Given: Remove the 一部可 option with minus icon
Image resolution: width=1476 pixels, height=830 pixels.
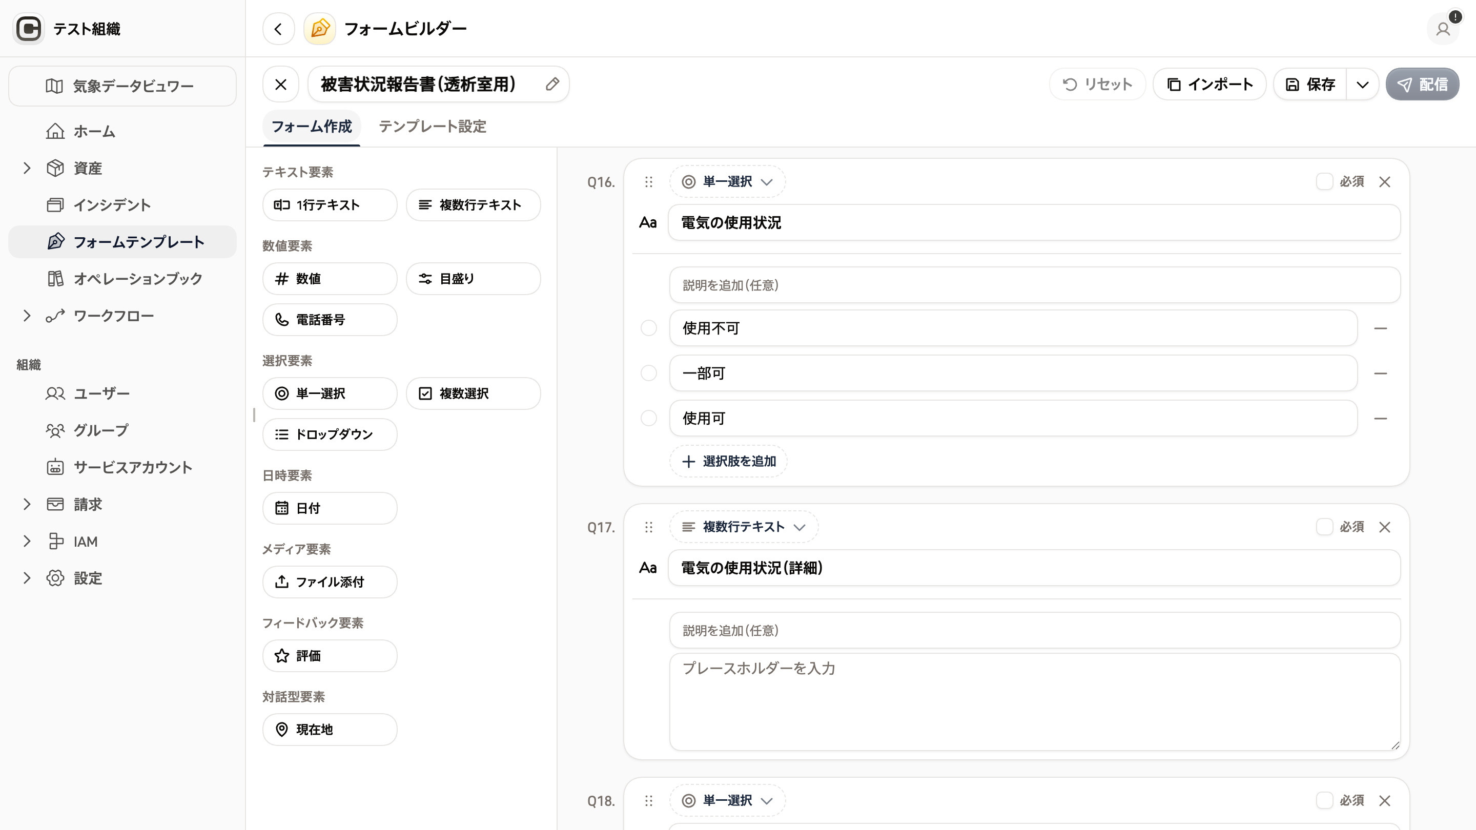Looking at the screenshot, I should (x=1381, y=374).
